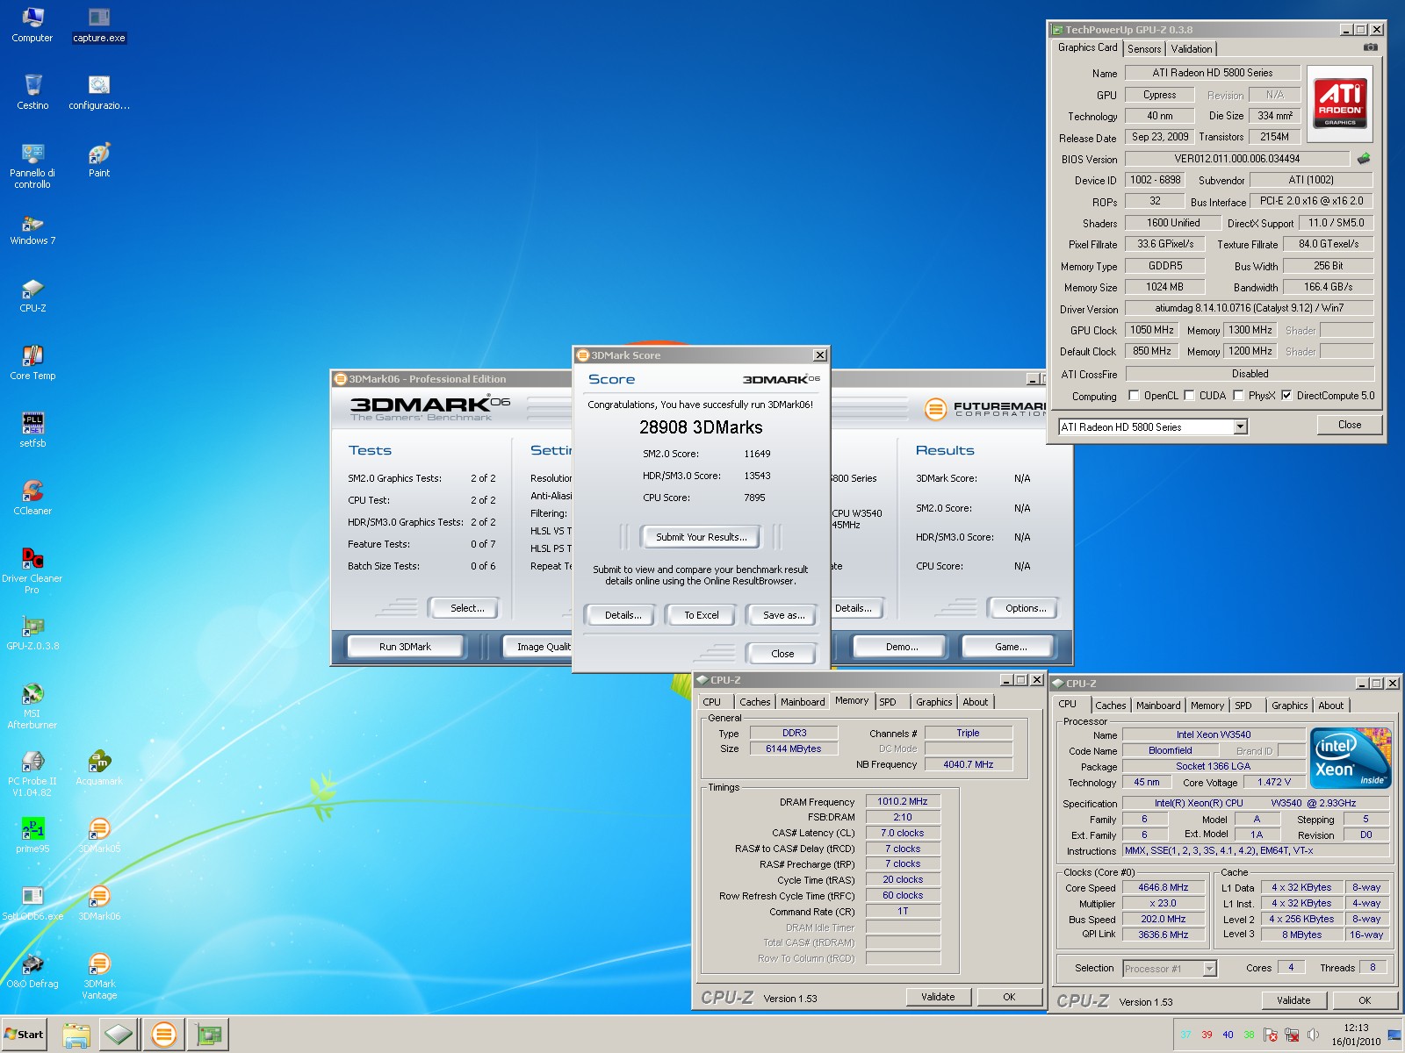Click the Start button on taskbar
1405x1053 pixels.
[x=24, y=1035]
